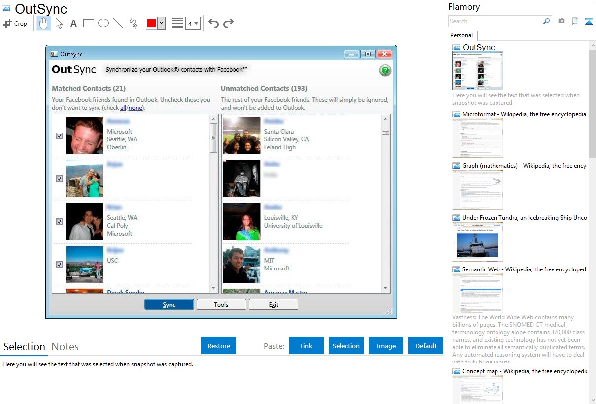Viewport: 596px width, 404px height.
Task: Undo the last annotation
Action: (x=213, y=23)
